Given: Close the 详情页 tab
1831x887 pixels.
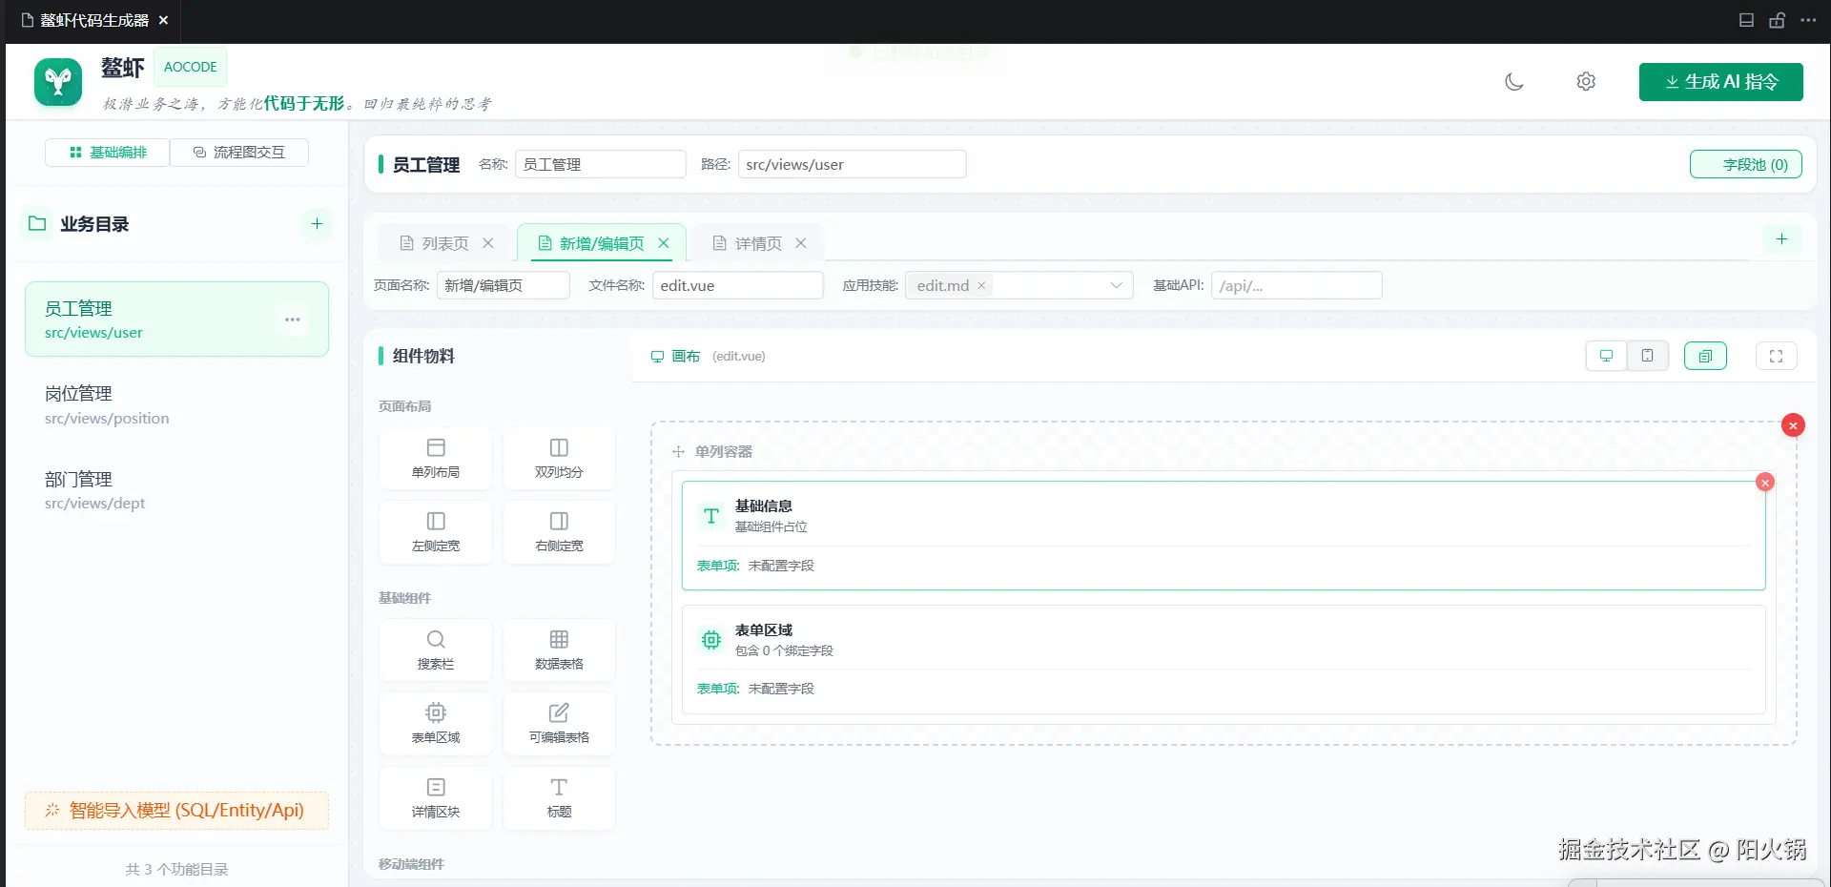Looking at the screenshot, I should 801,243.
